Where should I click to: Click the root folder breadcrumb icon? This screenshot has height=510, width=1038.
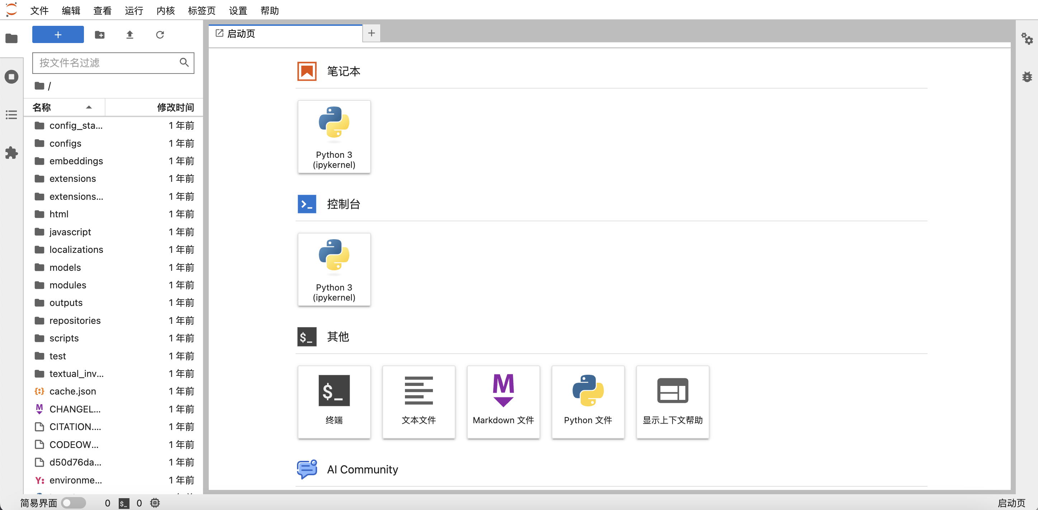(39, 86)
